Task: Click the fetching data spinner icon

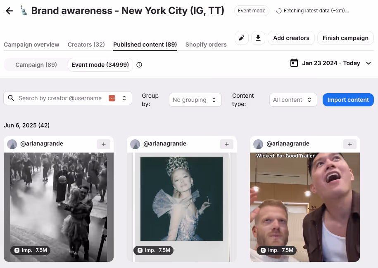Action: click(279, 11)
